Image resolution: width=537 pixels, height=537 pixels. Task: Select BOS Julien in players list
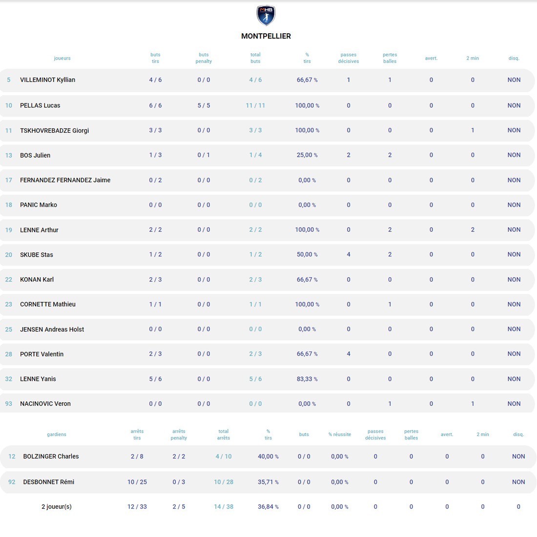coord(35,155)
